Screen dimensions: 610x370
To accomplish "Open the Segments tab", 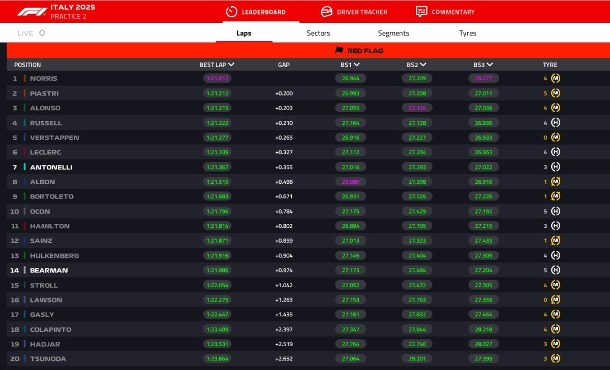I will [393, 33].
